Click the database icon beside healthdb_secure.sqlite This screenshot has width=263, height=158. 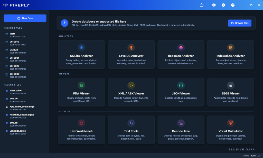pyautogui.click(x=7, y=115)
